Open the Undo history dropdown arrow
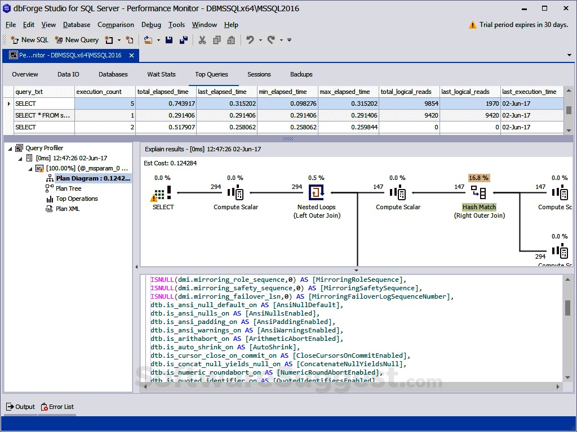 (261, 40)
